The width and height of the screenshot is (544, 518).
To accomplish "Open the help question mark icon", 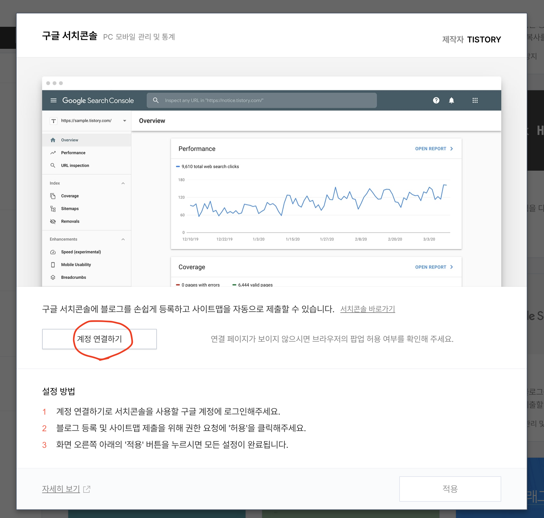I will pyautogui.click(x=436, y=100).
